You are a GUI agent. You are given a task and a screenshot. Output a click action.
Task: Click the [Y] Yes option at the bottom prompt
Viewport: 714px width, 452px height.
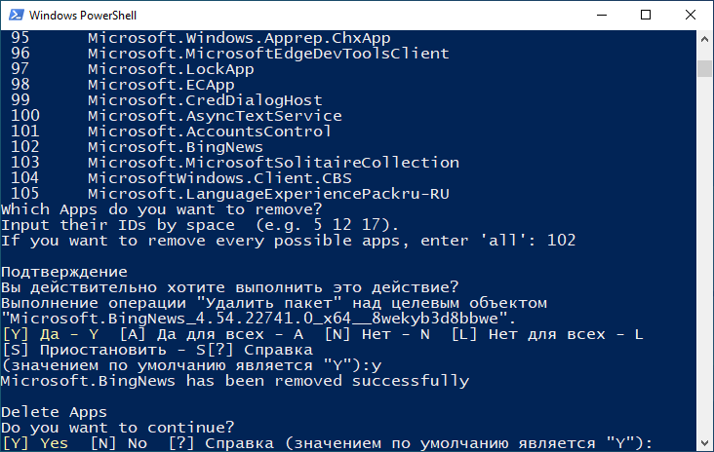(x=35, y=443)
